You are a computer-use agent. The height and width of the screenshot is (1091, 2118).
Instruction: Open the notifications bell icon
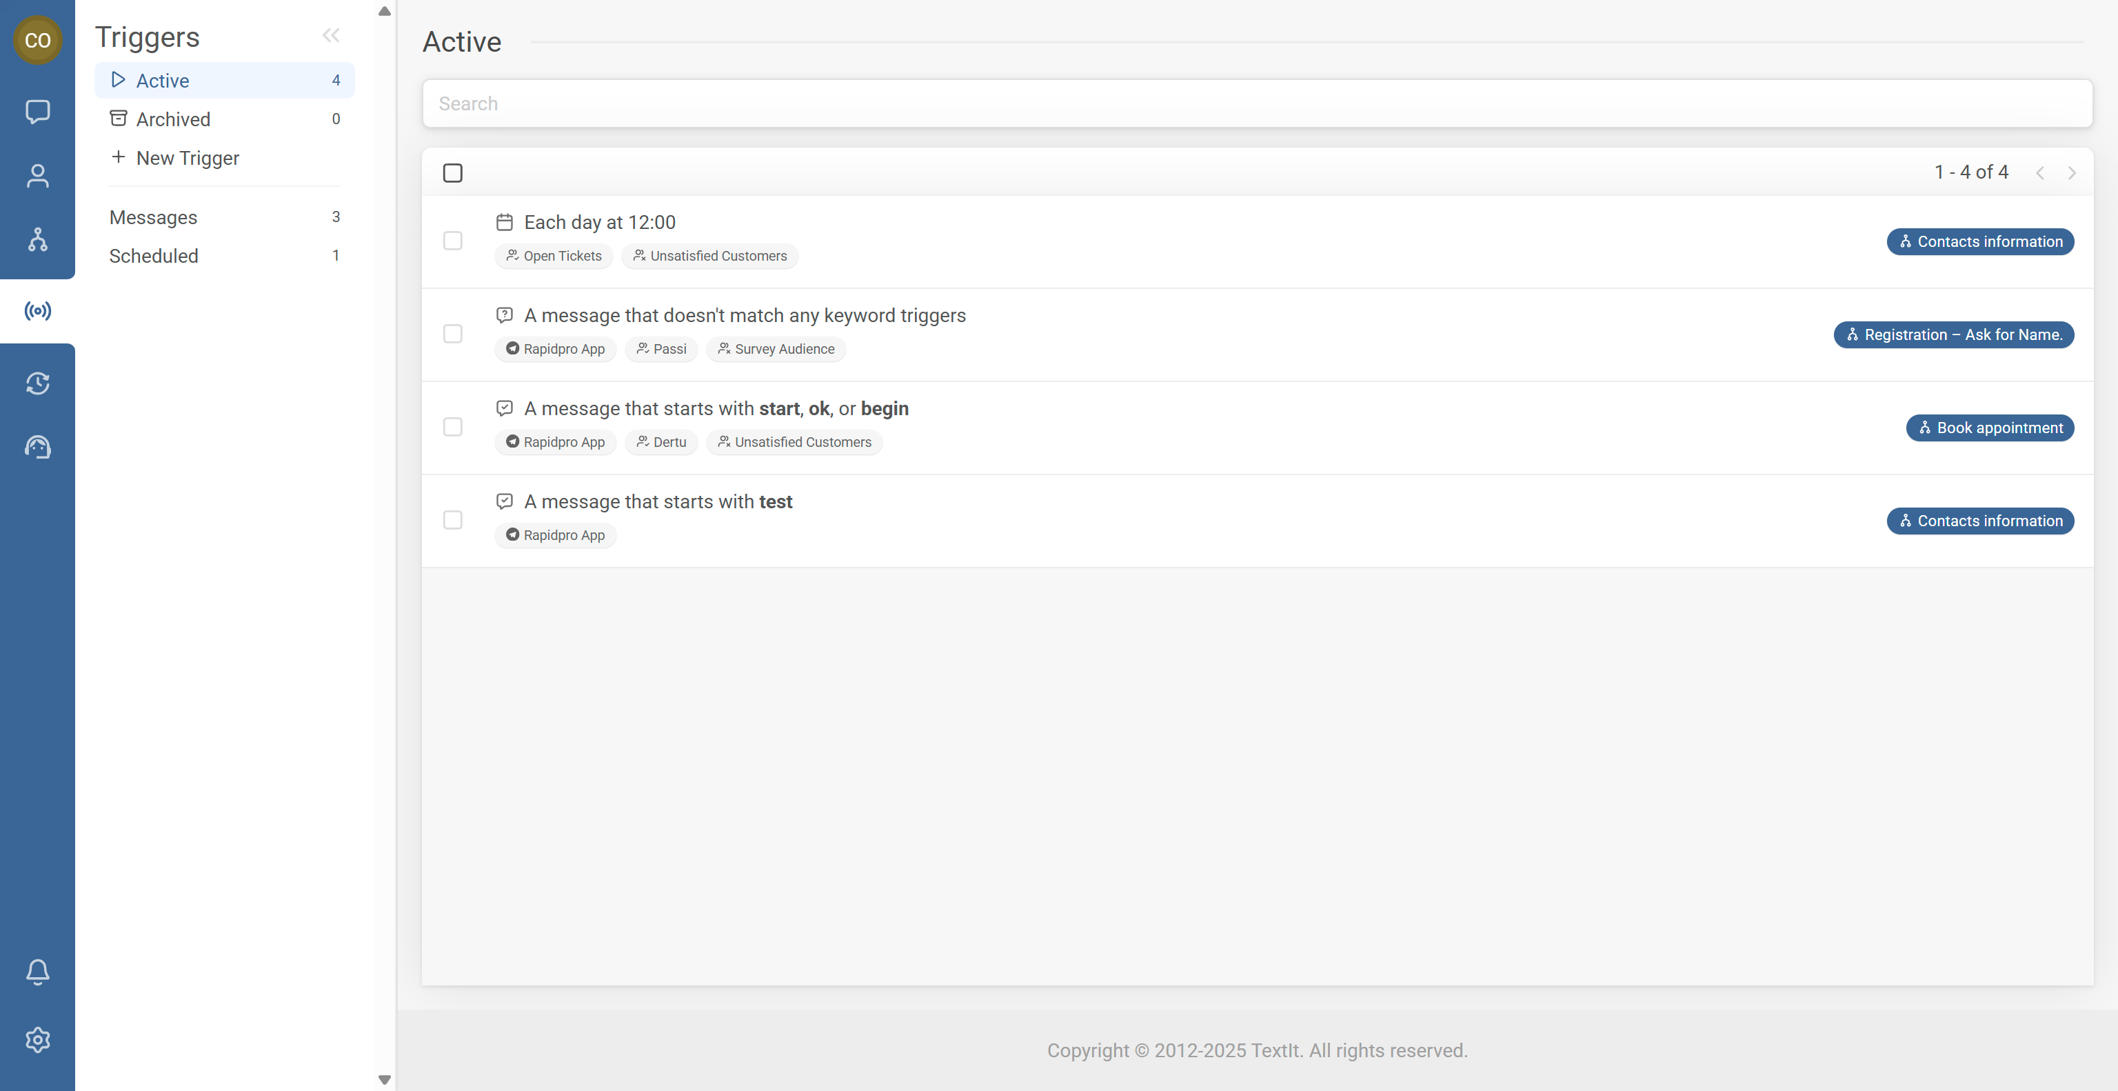click(37, 972)
